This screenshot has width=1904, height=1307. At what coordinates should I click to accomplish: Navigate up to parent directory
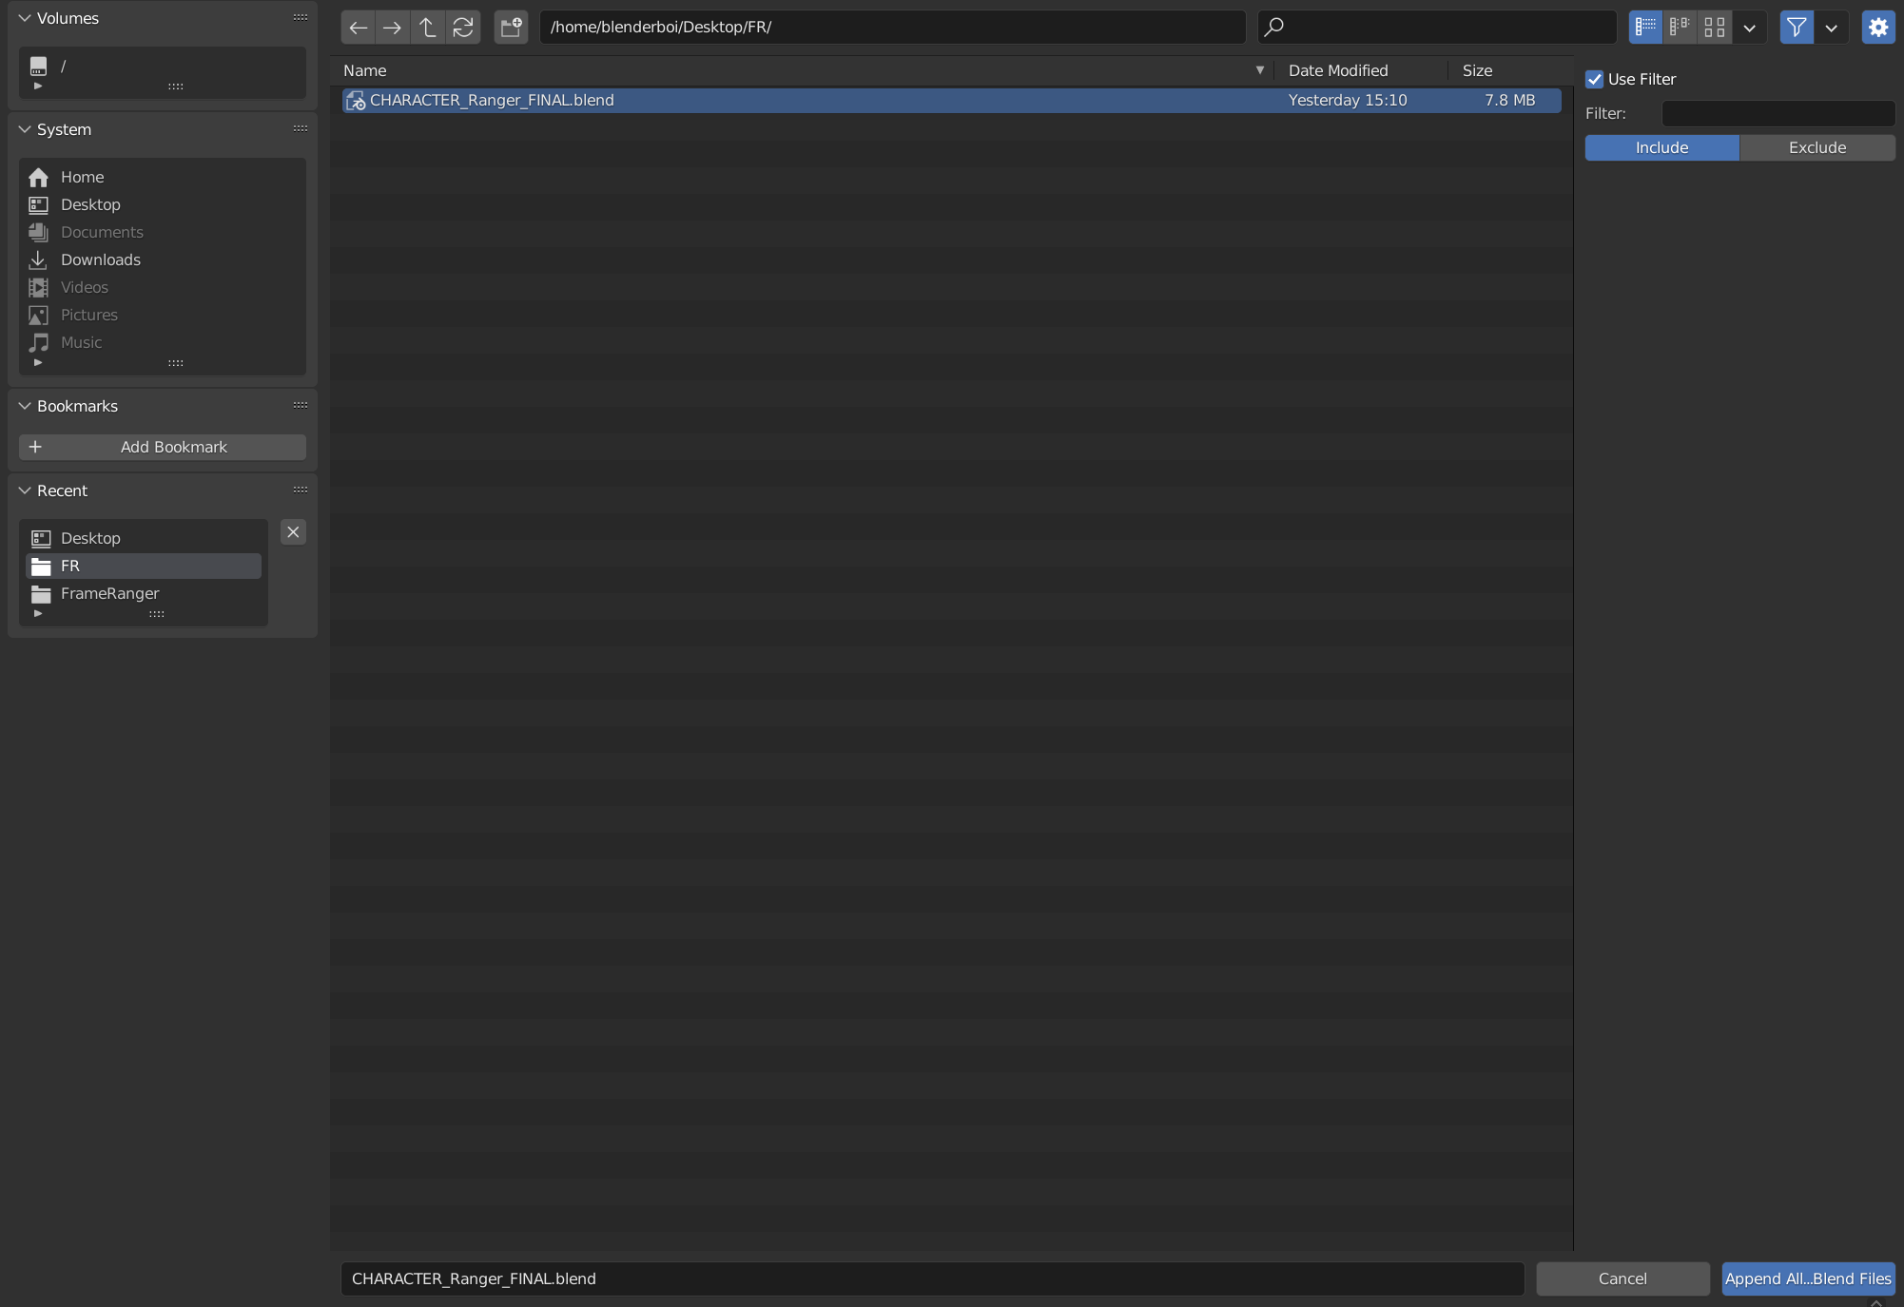428,28
